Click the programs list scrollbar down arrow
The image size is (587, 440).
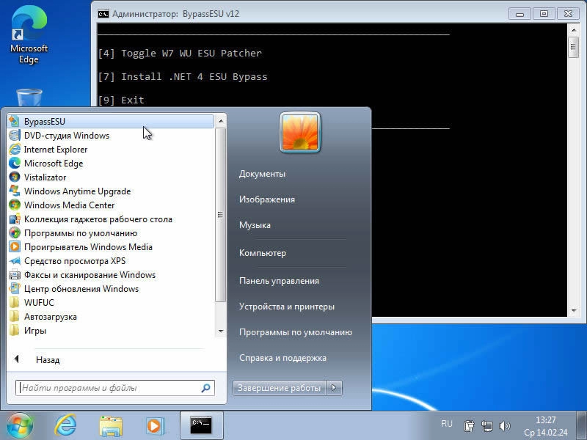click(x=221, y=331)
